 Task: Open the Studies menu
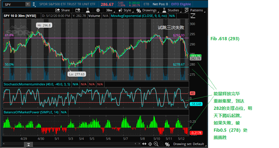click(171, 10)
